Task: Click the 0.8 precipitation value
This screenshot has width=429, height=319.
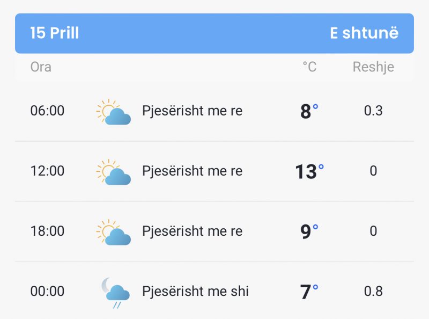Action: [x=373, y=291]
